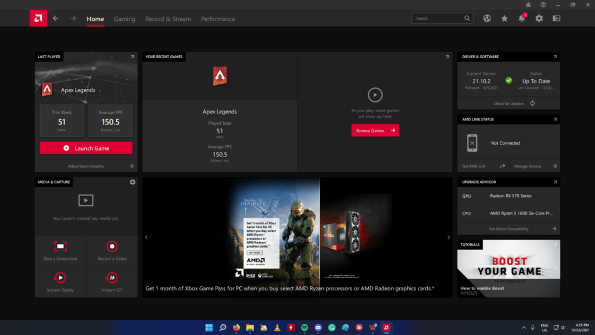Viewport: 595px width, 335px height.
Task: Open the web browser globe icon
Action: tap(487, 19)
